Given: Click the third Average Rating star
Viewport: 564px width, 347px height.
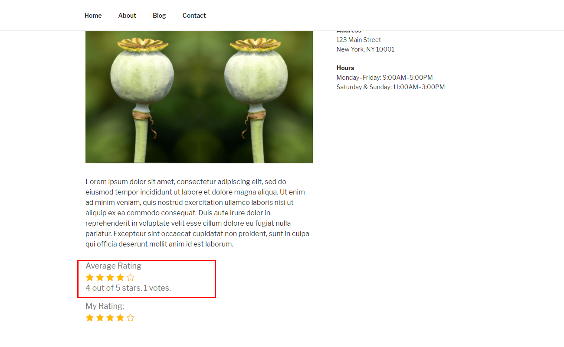Looking at the screenshot, I should (110, 277).
